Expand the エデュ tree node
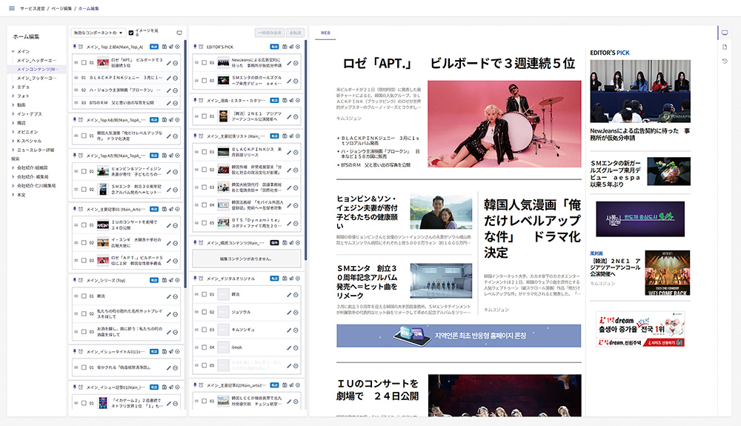The width and height of the screenshot is (741, 426). (13, 87)
